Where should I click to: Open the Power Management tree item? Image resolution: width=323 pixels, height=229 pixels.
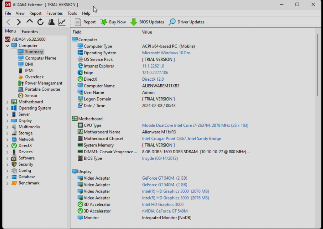click(x=40, y=83)
